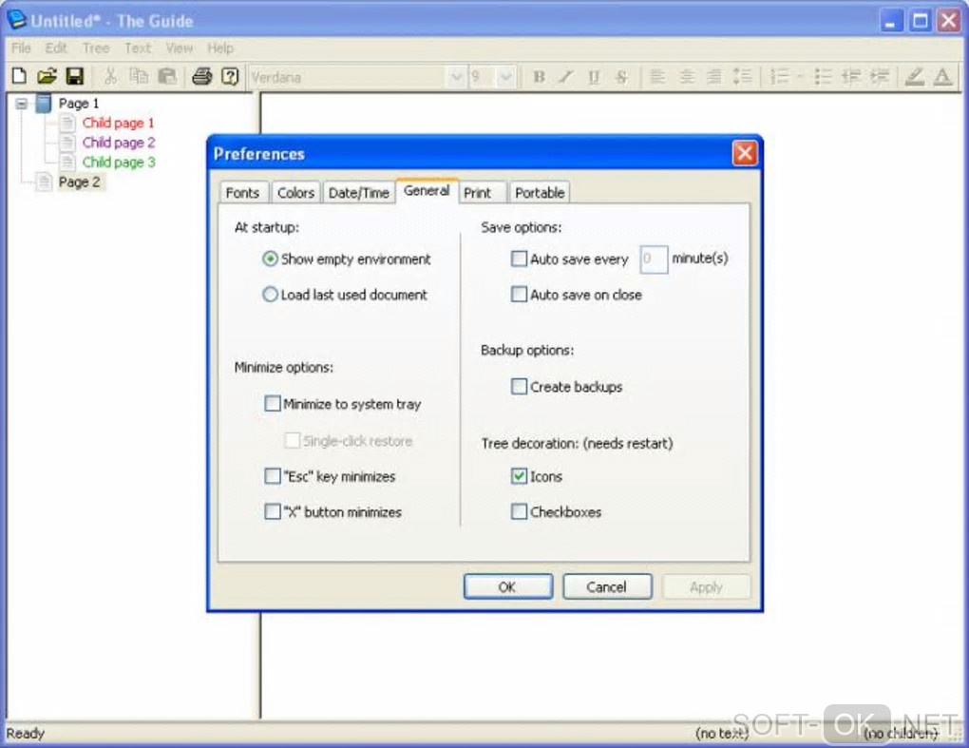This screenshot has width=969, height=748.
Task: Enable Auto save every checkbox
Action: (x=519, y=259)
